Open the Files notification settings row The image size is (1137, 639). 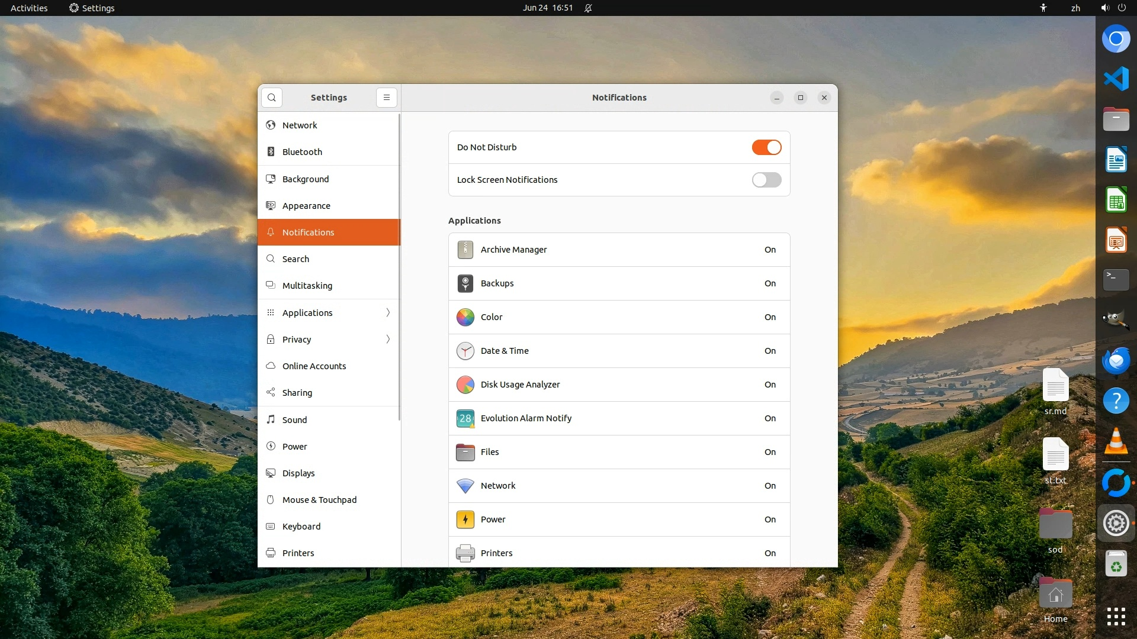[619, 452]
